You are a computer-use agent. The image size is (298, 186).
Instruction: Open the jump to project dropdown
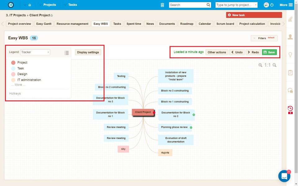pyautogui.click(x=236, y=5)
